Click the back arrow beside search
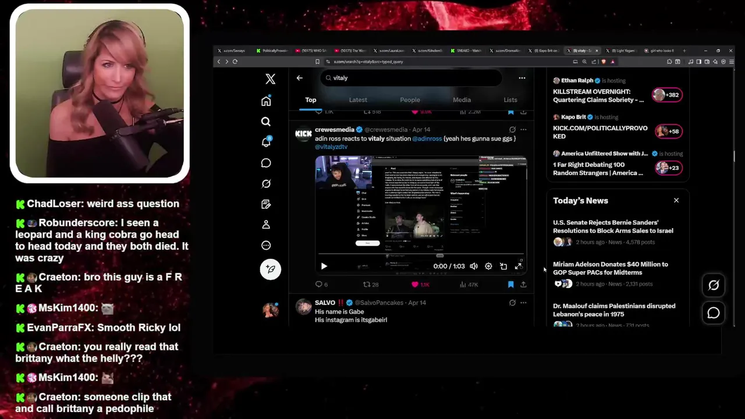 click(x=299, y=78)
